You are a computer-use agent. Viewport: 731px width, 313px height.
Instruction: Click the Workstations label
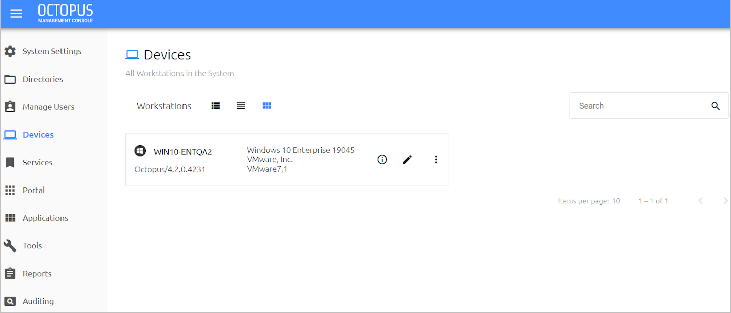(x=164, y=106)
